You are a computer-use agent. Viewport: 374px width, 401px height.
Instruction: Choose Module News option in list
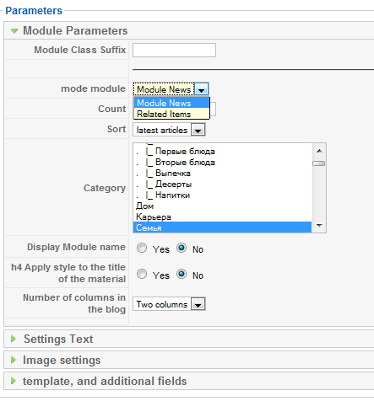[171, 103]
